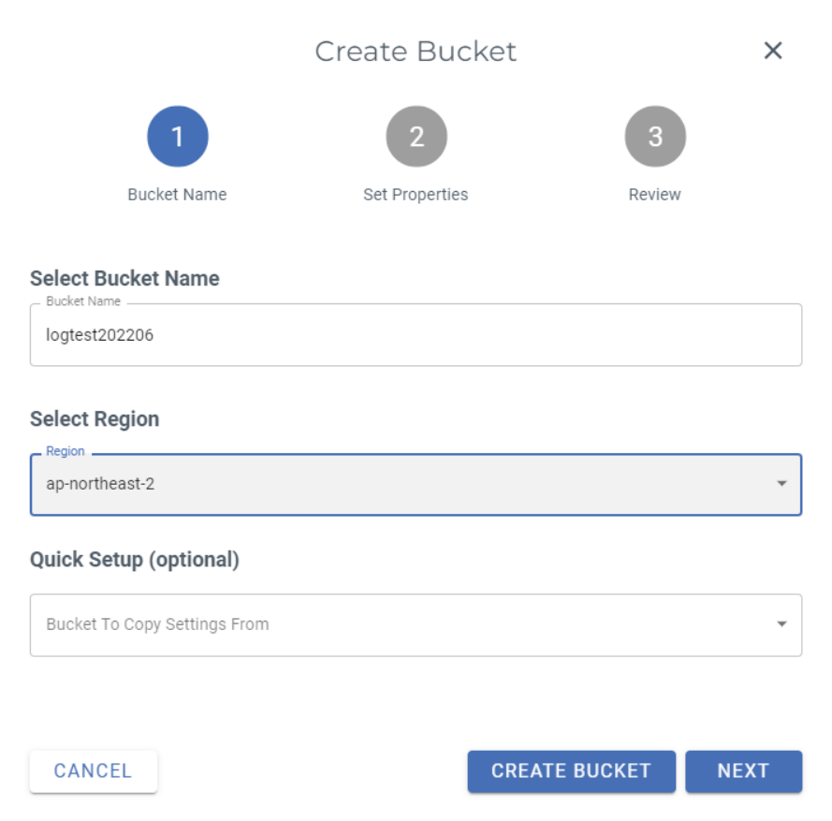This screenshot has width=832, height=821.
Task: Open the Region ap-northeast-2 combo box
Action: click(x=402, y=485)
